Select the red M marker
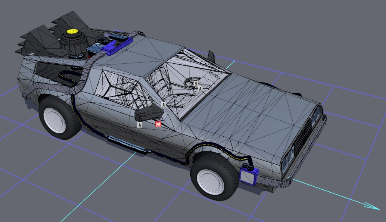386x222 pixels. click(158, 124)
